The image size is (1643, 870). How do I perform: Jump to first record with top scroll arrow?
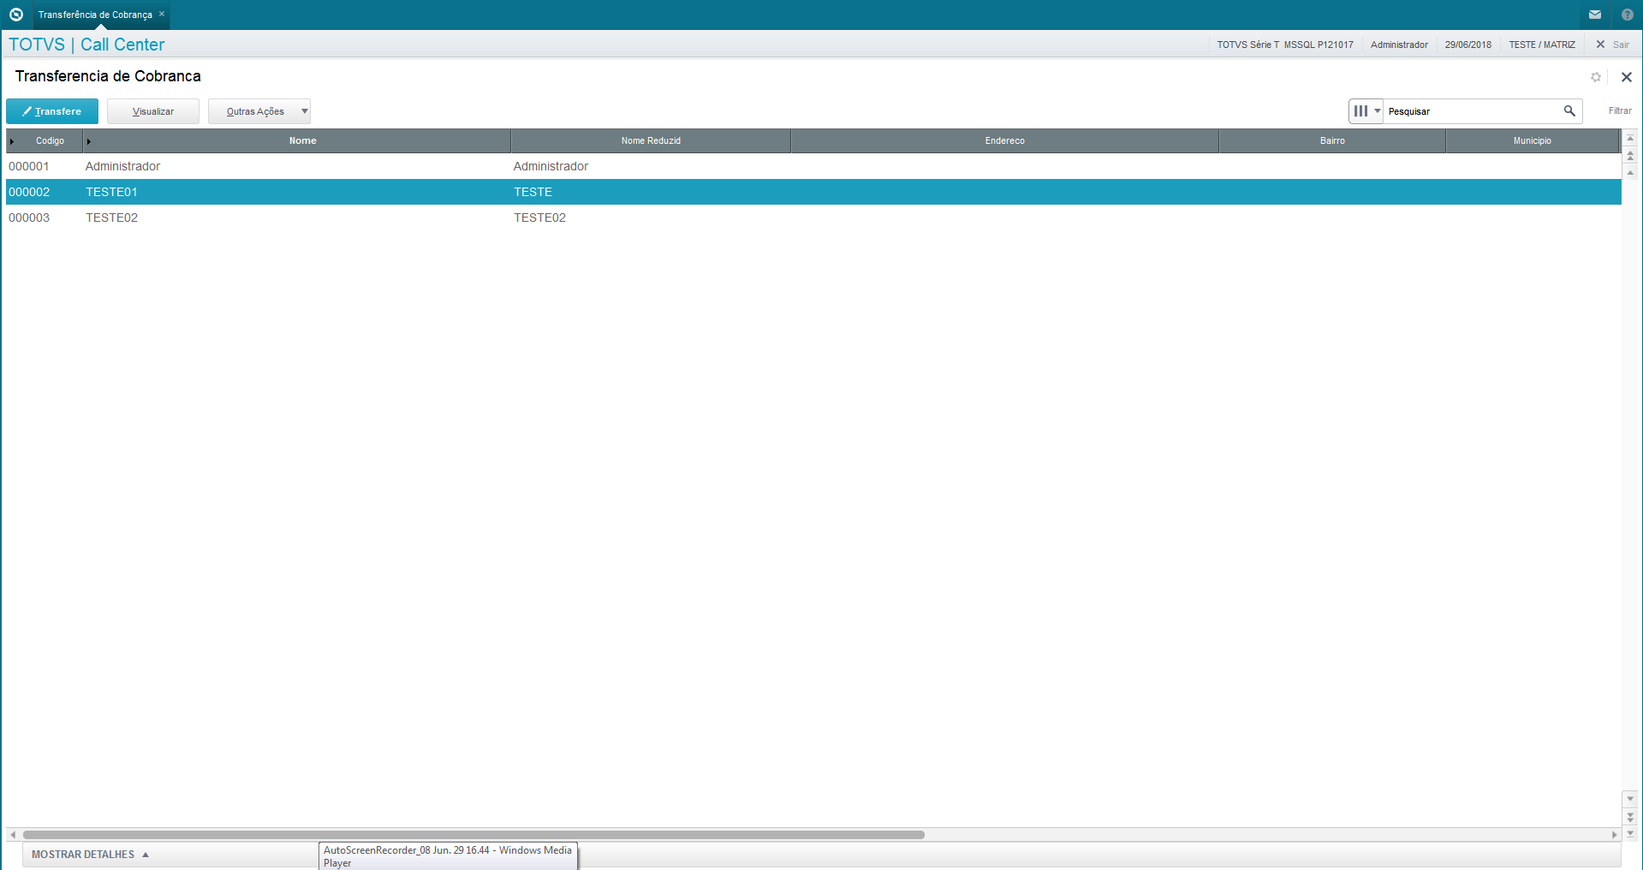coord(1630,138)
